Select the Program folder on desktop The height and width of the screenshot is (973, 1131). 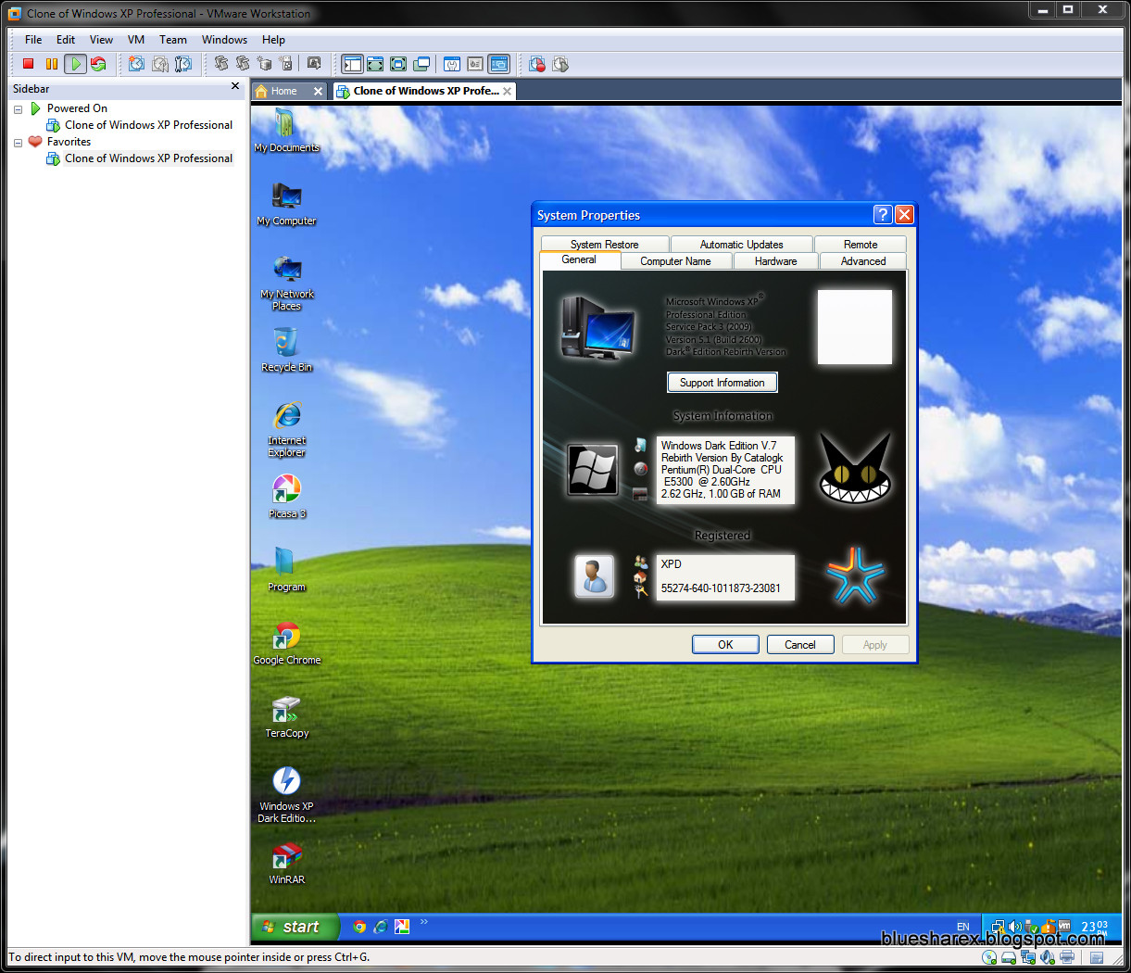pyautogui.click(x=286, y=570)
